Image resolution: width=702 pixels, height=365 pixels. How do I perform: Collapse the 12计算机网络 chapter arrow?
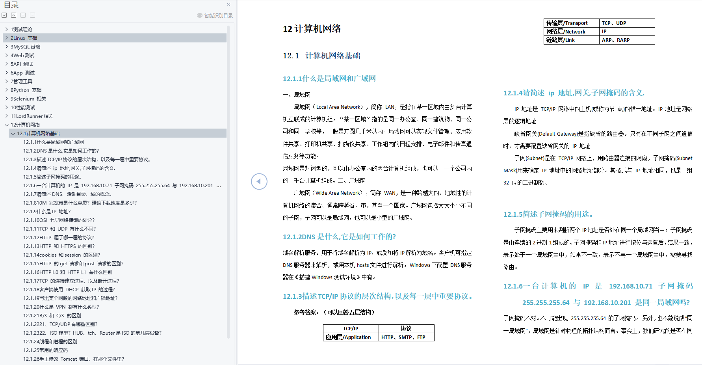7,125
